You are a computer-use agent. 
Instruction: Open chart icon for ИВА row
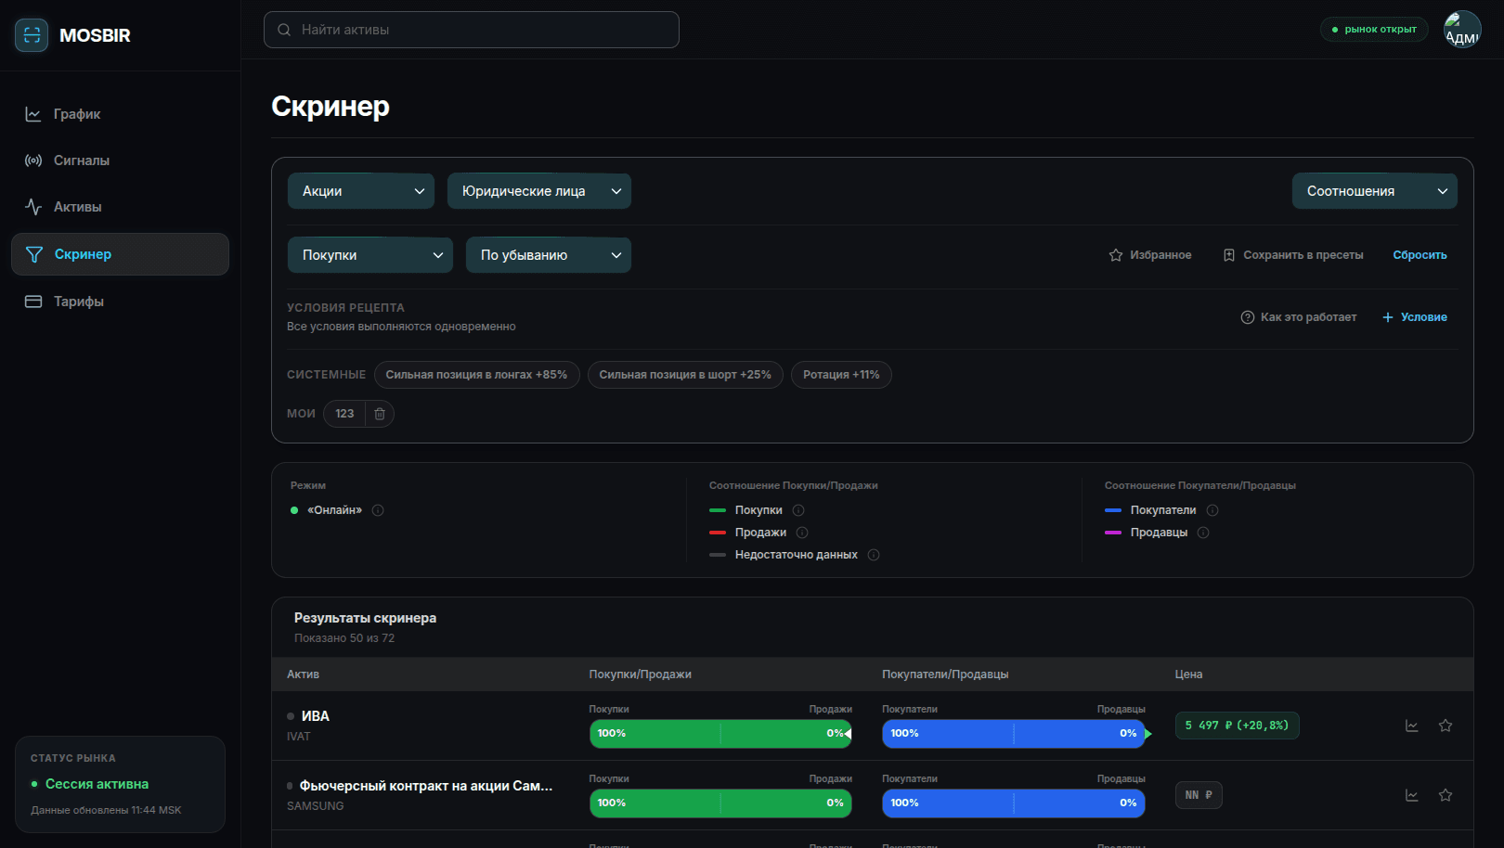1412,726
